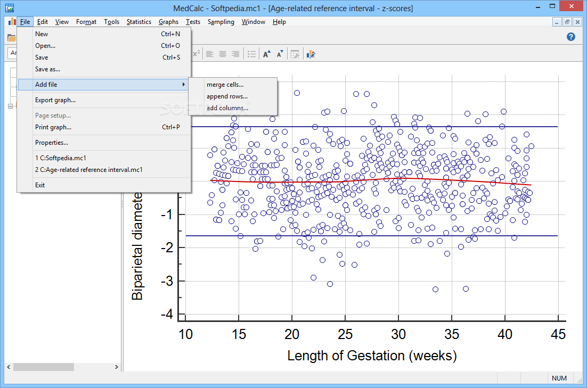The image size is (587, 388).
Task: Select the center alignment icon
Action: (222, 53)
